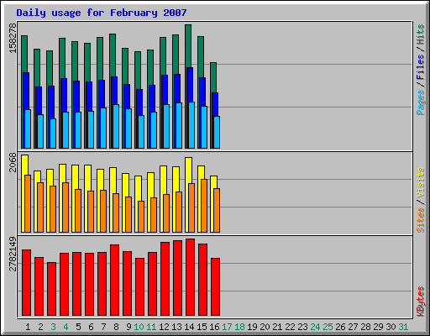Click the blue 'Files' legend label
Viewport: 430px width, 336px height.
pyautogui.click(x=421, y=67)
